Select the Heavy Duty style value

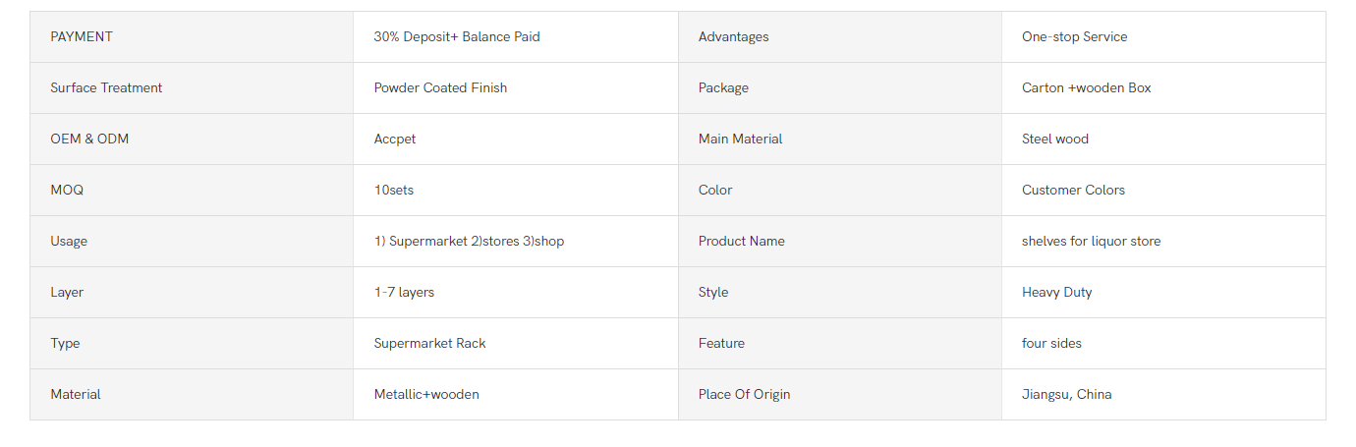point(1057,293)
